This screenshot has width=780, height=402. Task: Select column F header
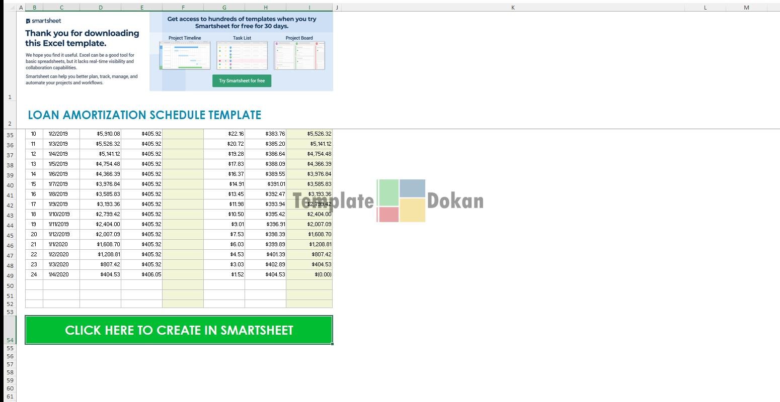(x=183, y=8)
